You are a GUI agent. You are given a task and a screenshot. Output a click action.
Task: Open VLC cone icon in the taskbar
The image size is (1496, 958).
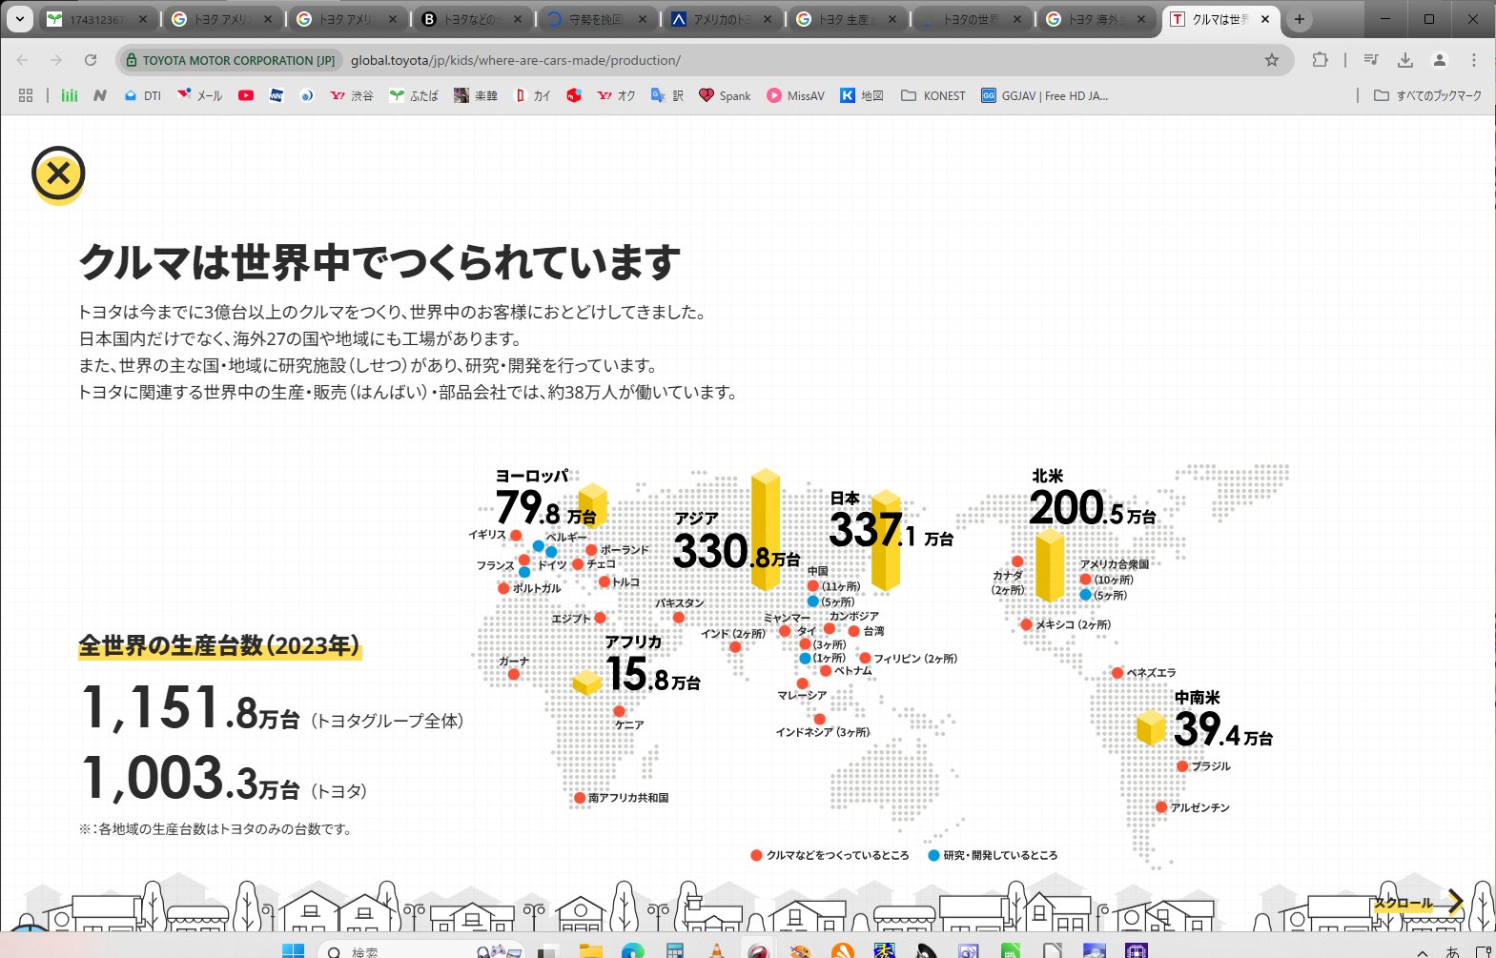[x=717, y=950]
